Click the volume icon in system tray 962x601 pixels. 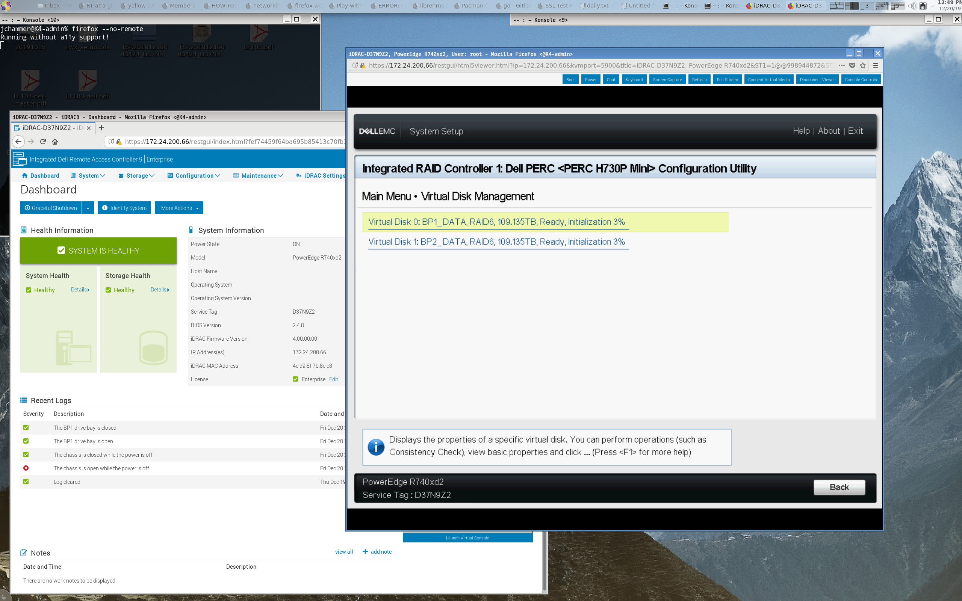point(912,6)
